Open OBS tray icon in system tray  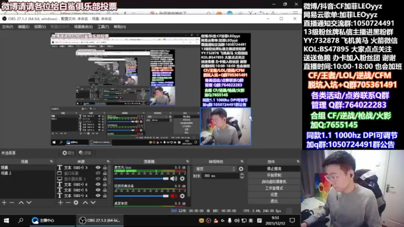pos(209,220)
